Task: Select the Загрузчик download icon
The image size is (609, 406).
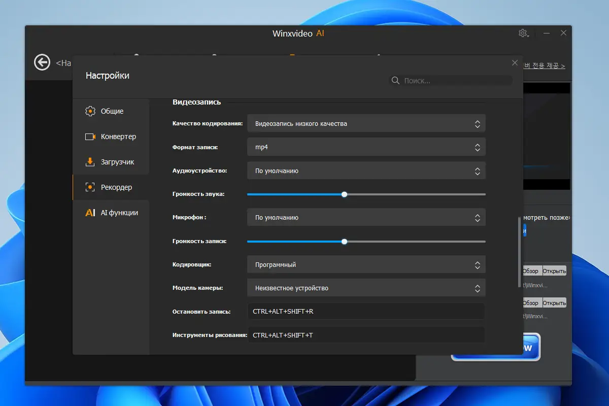Action: point(90,162)
